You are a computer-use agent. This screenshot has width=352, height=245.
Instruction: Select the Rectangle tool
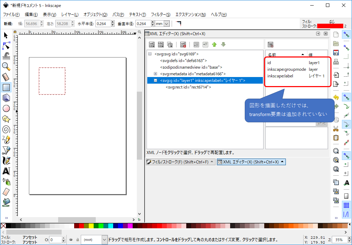pos(6,87)
